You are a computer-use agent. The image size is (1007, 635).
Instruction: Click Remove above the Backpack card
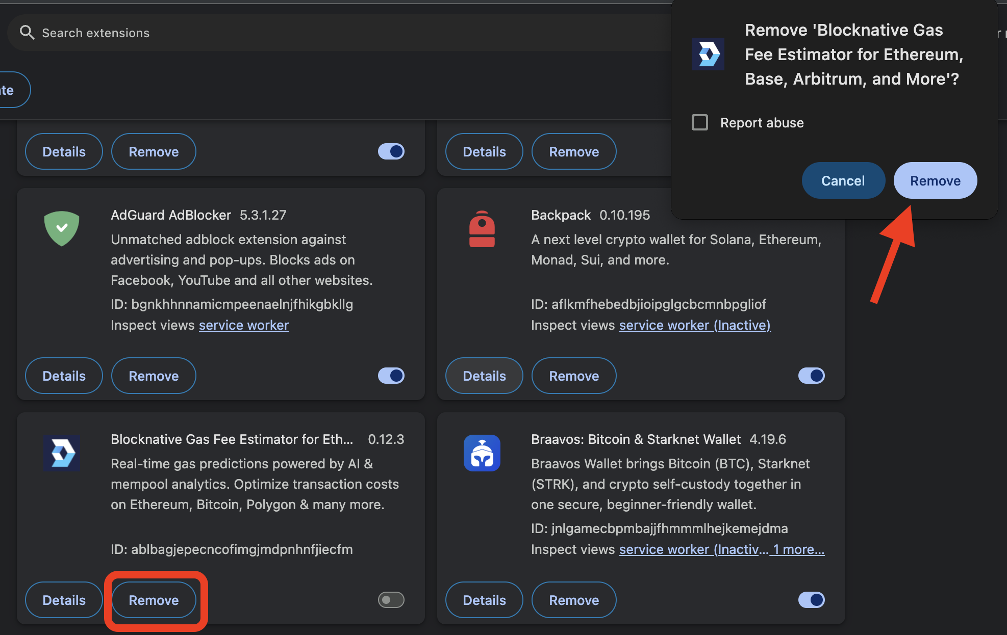coord(574,151)
